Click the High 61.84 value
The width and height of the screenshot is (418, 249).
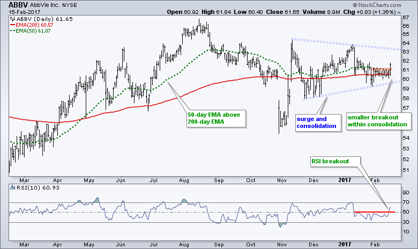(x=216, y=12)
